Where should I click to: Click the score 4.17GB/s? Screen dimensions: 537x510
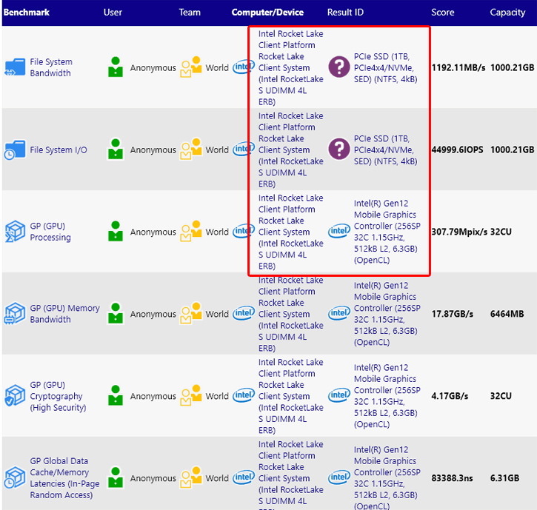450,396
